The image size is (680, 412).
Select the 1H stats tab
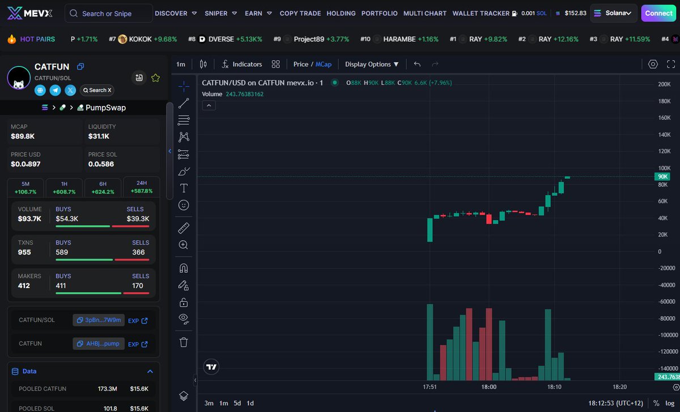(x=64, y=187)
